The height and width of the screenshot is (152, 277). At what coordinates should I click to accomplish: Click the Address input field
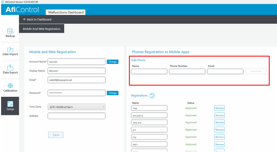tap(76, 116)
